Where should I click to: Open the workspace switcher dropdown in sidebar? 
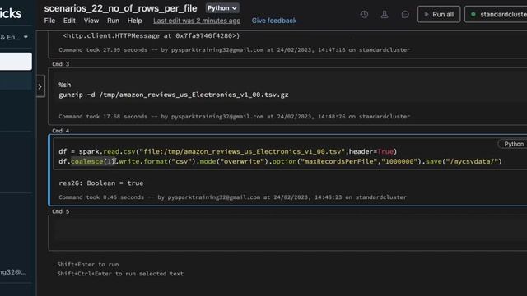15,37
